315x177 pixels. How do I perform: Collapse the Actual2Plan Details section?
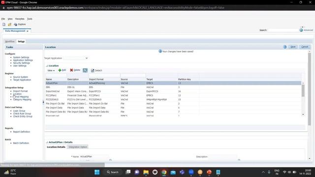coord(47,142)
